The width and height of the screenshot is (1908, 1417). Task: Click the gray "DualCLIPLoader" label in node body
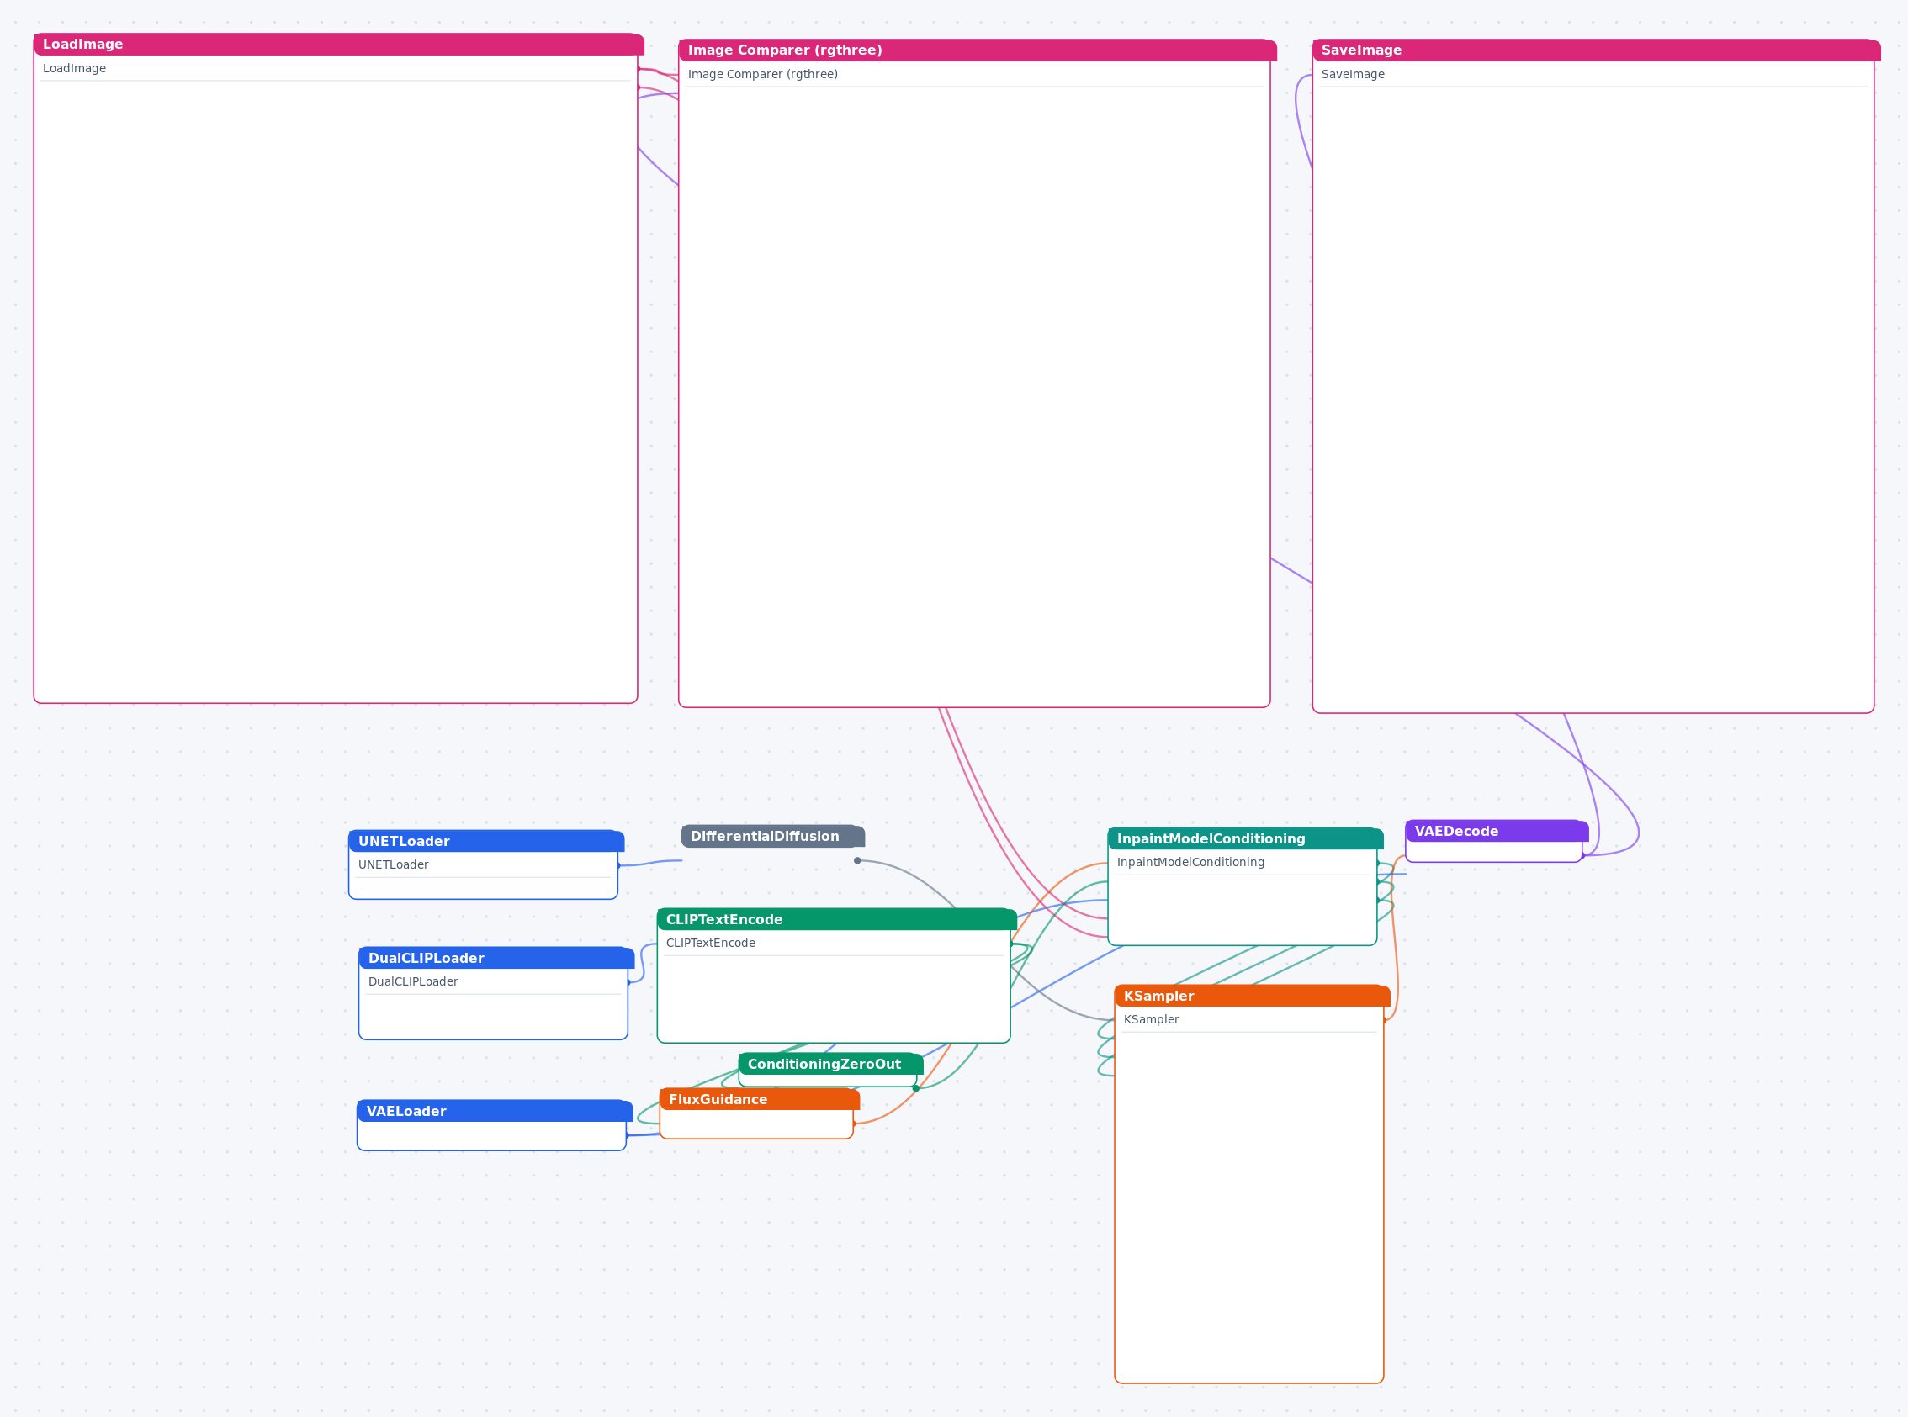[413, 981]
